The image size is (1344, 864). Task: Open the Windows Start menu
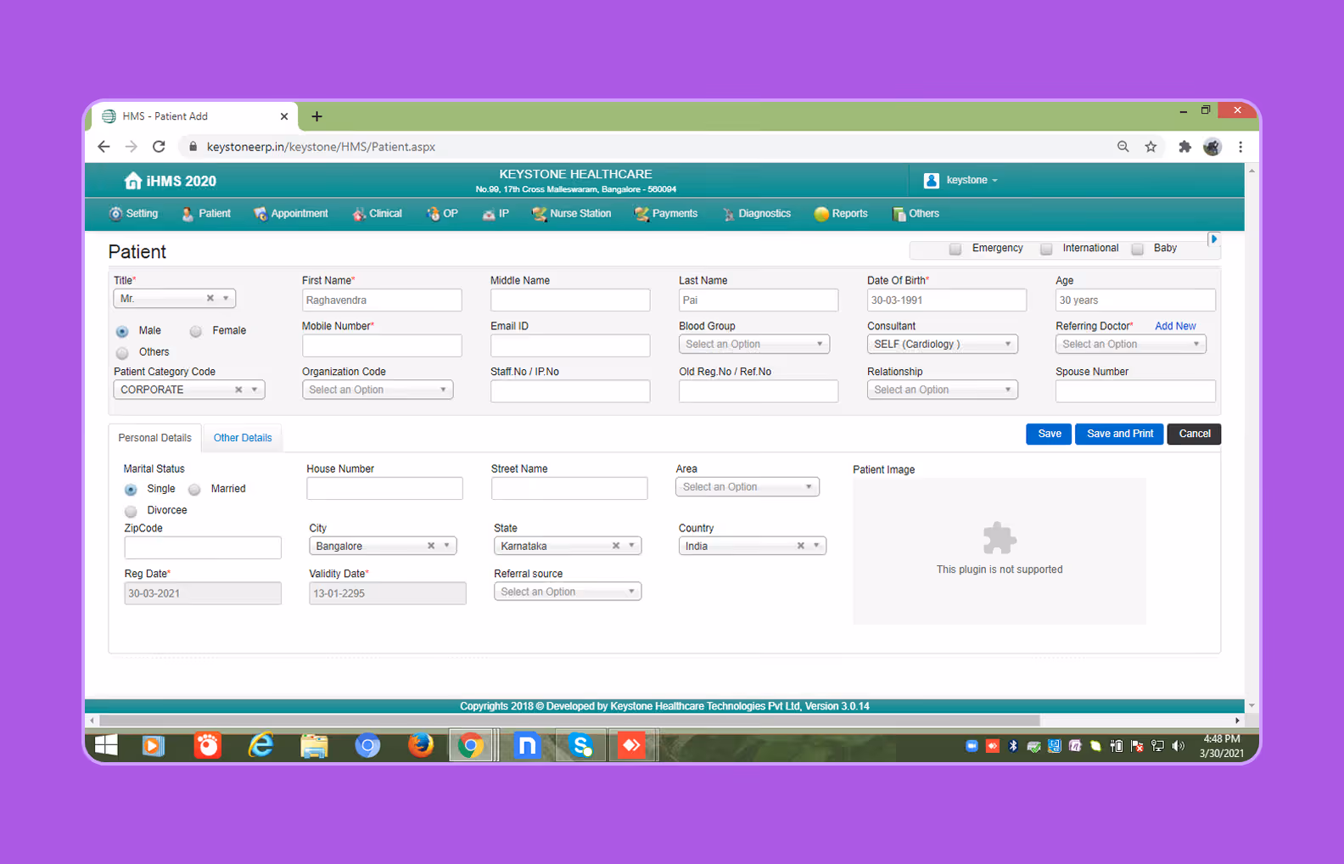coord(106,745)
